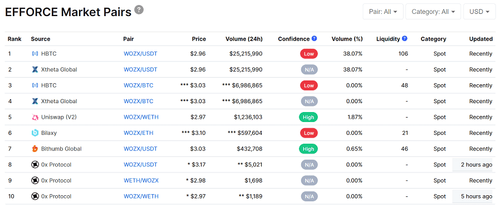Click Uniswap (V2) source name

(x=59, y=117)
